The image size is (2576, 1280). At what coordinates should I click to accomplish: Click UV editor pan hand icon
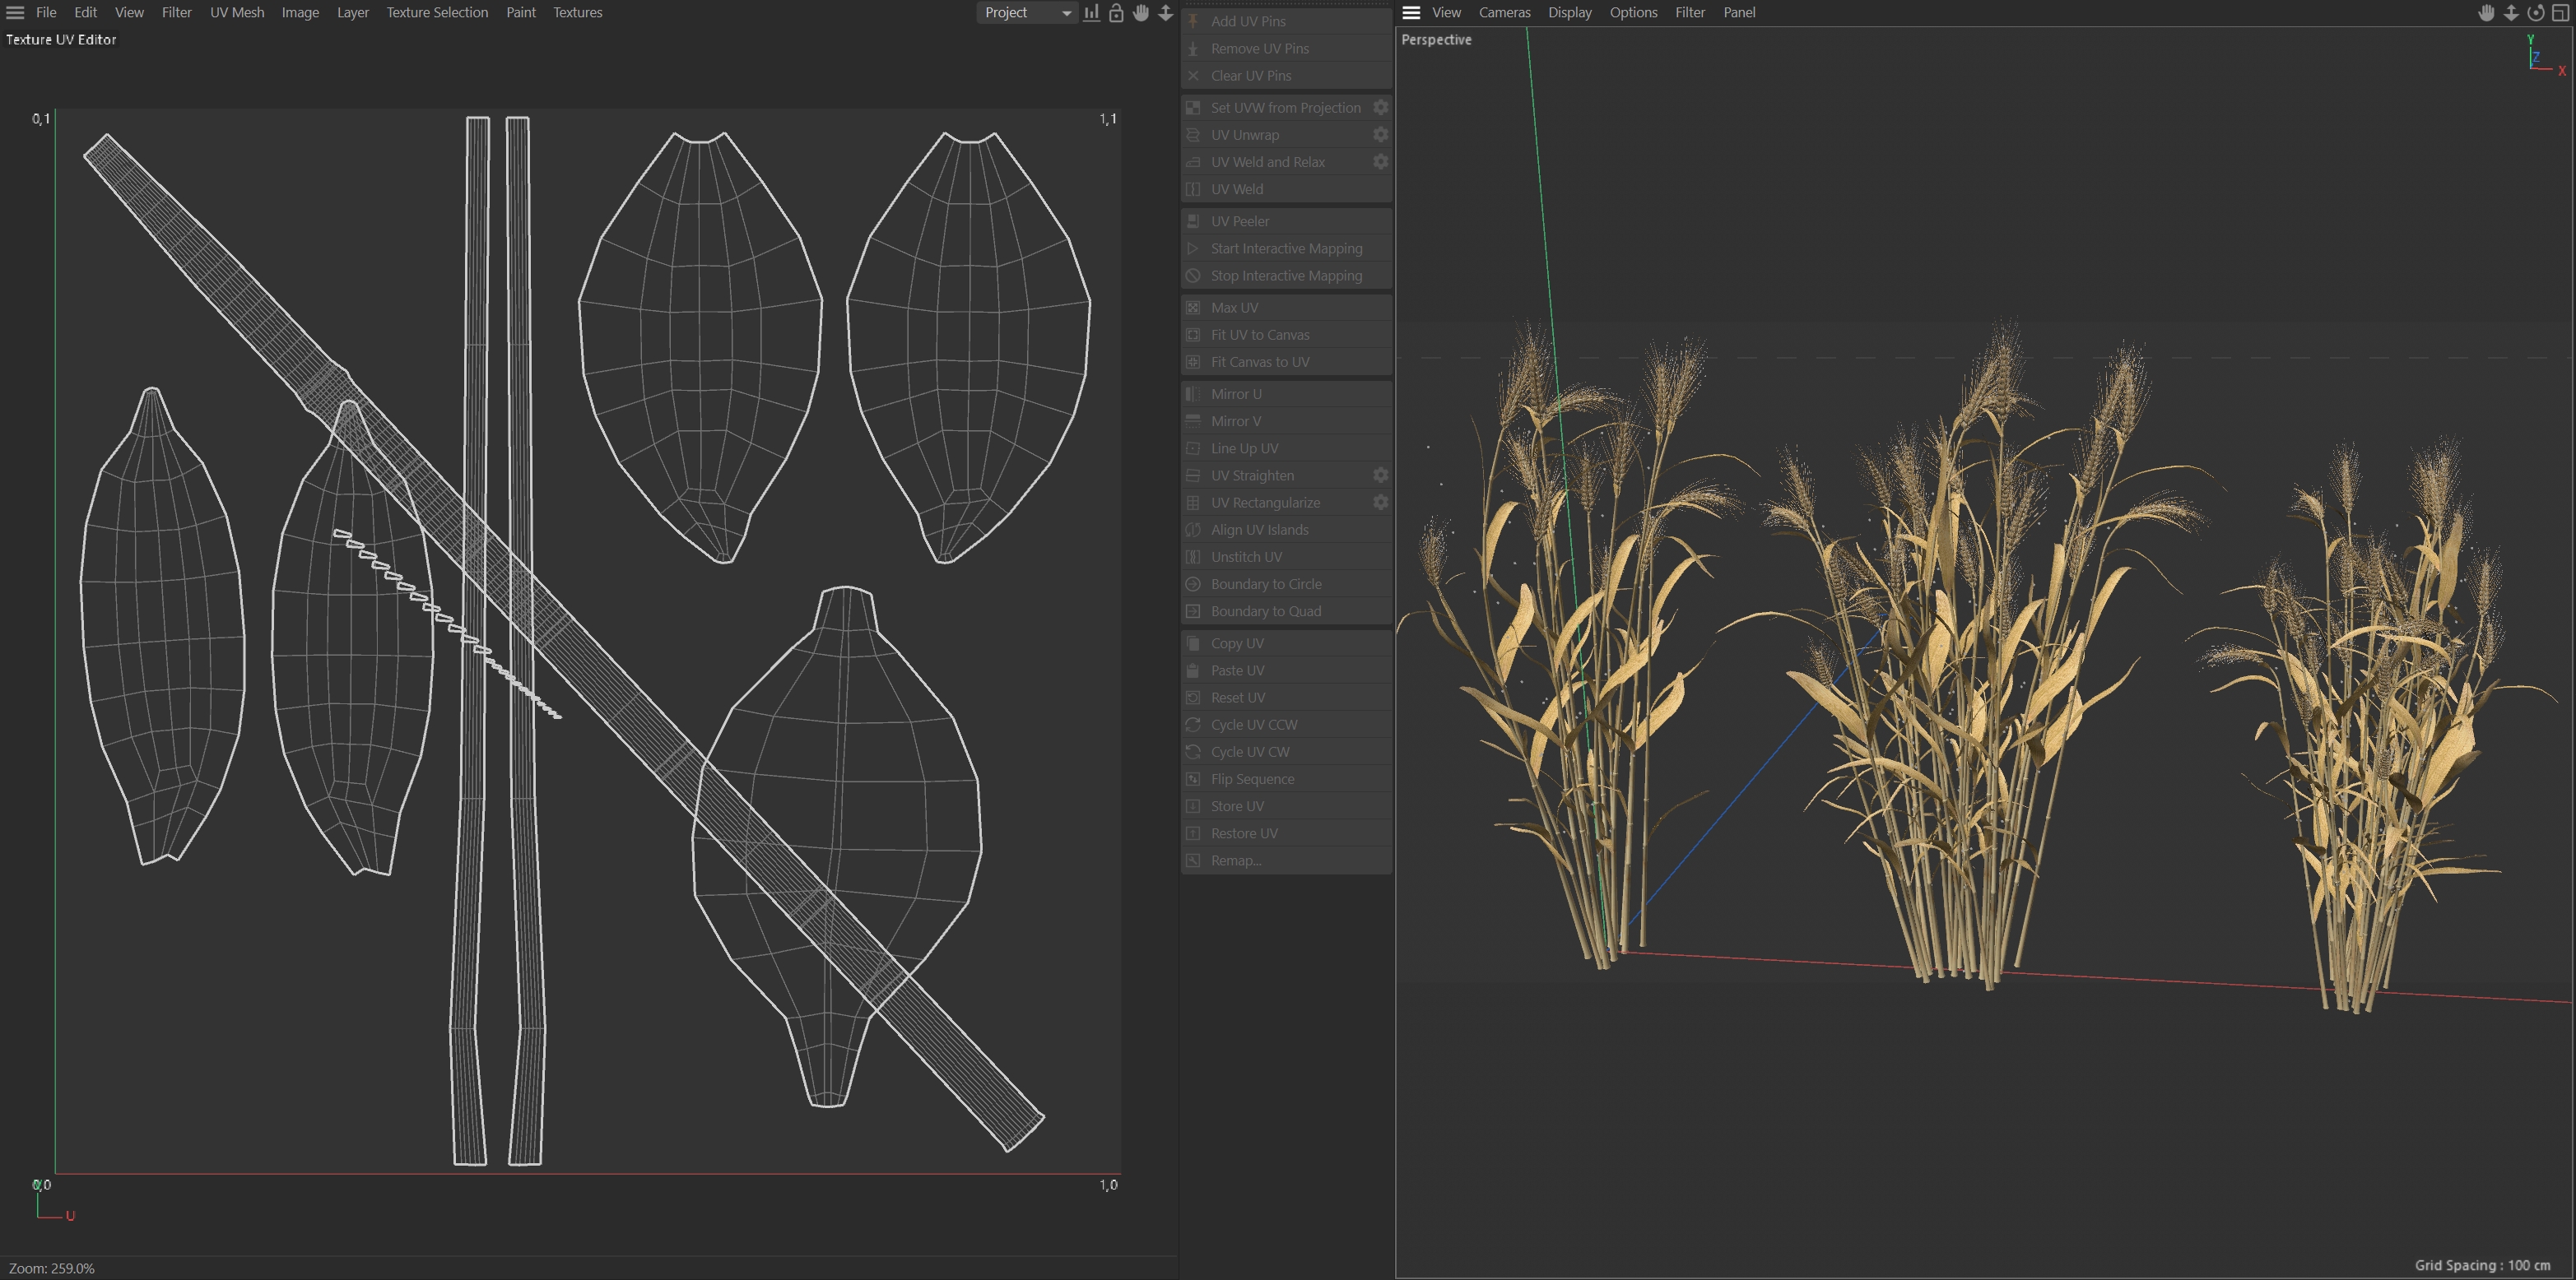(1141, 13)
